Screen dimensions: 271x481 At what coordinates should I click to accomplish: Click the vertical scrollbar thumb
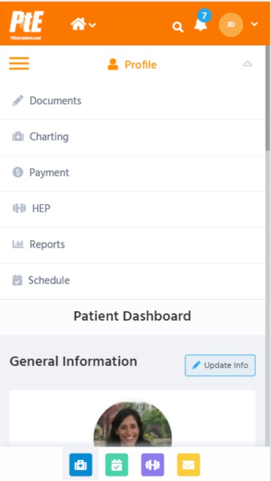point(268,98)
